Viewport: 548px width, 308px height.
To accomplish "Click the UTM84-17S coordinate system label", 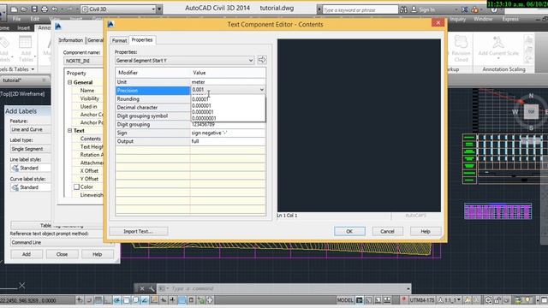I will pos(422,300).
